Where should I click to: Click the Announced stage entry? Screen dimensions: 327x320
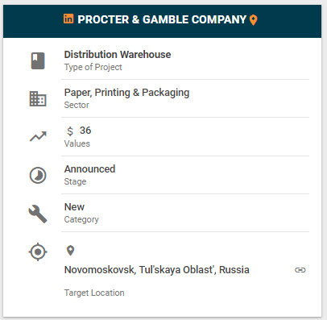point(89,169)
